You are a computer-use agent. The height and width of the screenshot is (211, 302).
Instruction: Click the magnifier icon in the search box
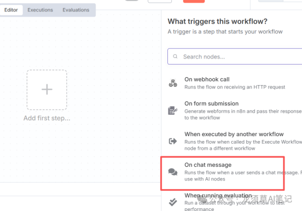(175, 56)
